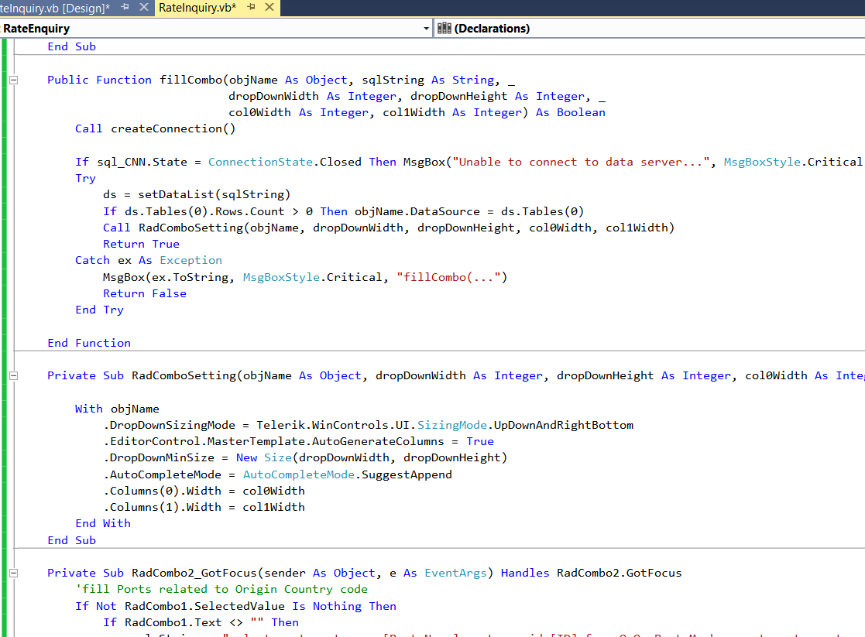Click UpDownAndRightBottom enum value
This screenshot has height=637, width=865.
(563, 425)
